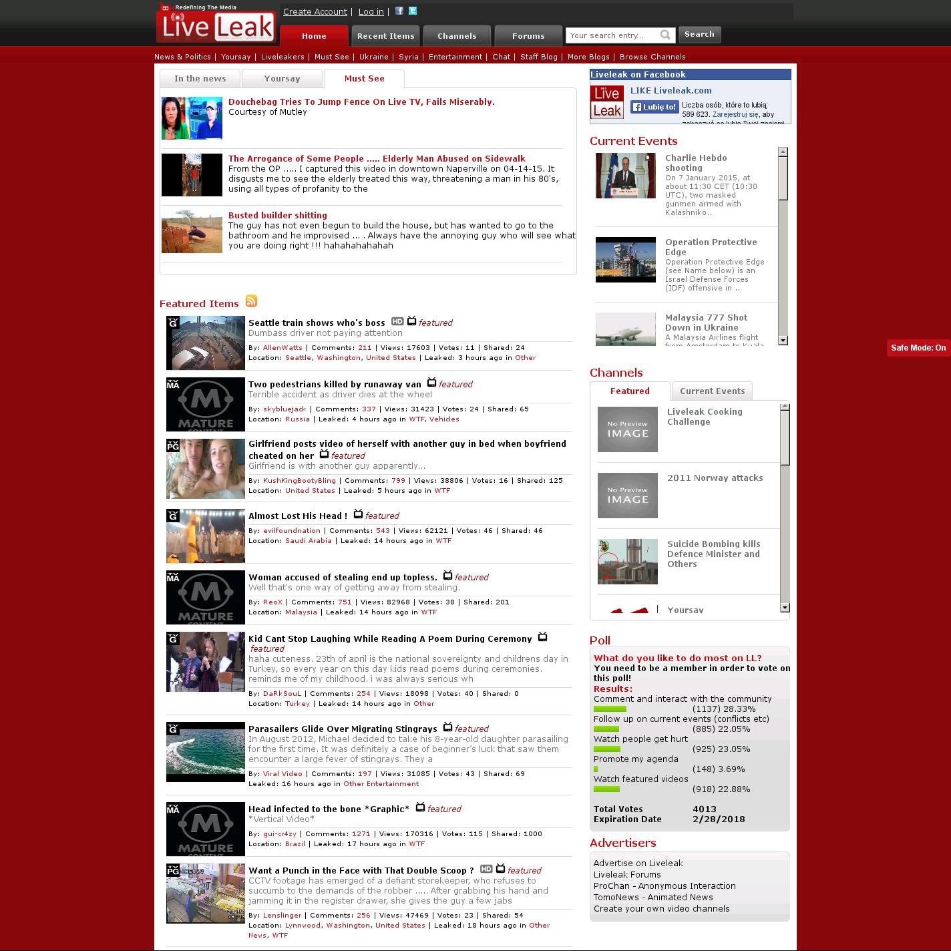Open the Charlie Hebdo shooting thumbnail
The height and width of the screenshot is (951, 951).
point(626,176)
